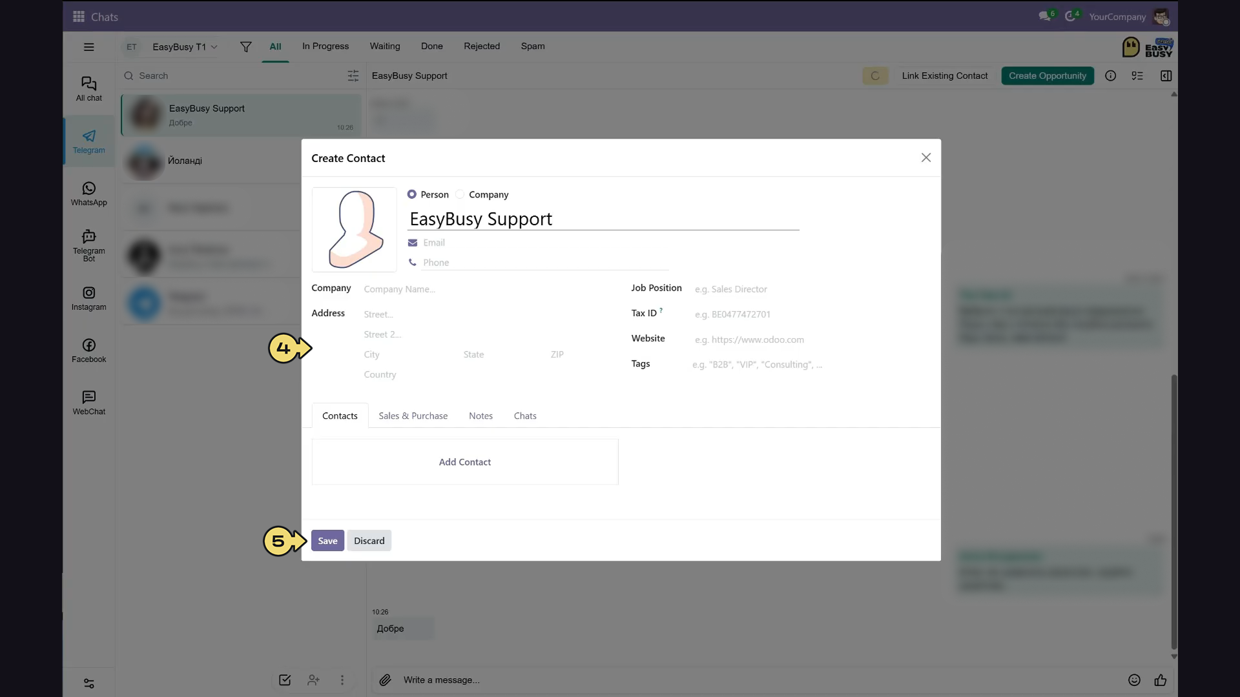Screen dimensions: 1240x697
Task: Open the WebChat channel
Action: 89,403
